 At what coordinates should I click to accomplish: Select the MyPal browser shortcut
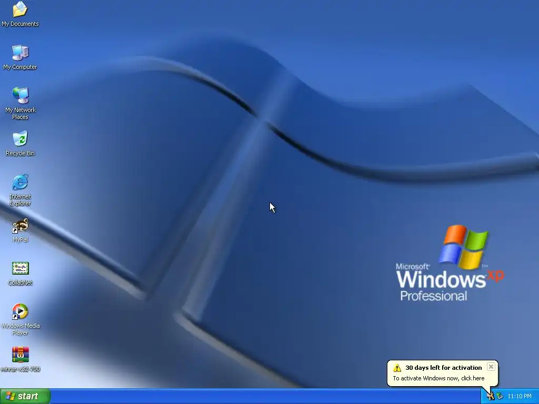click(20, 230)
